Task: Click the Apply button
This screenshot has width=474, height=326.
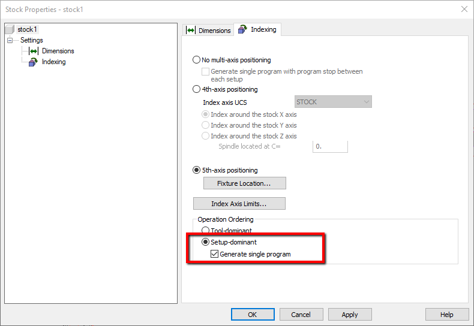Action: pos(350,315)
